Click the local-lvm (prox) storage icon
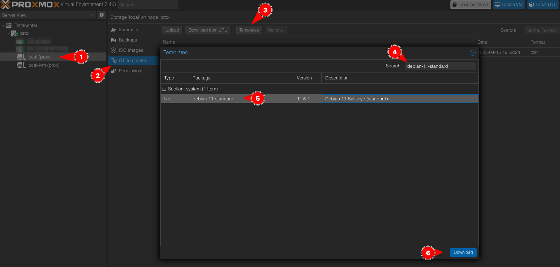Screen dimensions: 560x267 22,65
